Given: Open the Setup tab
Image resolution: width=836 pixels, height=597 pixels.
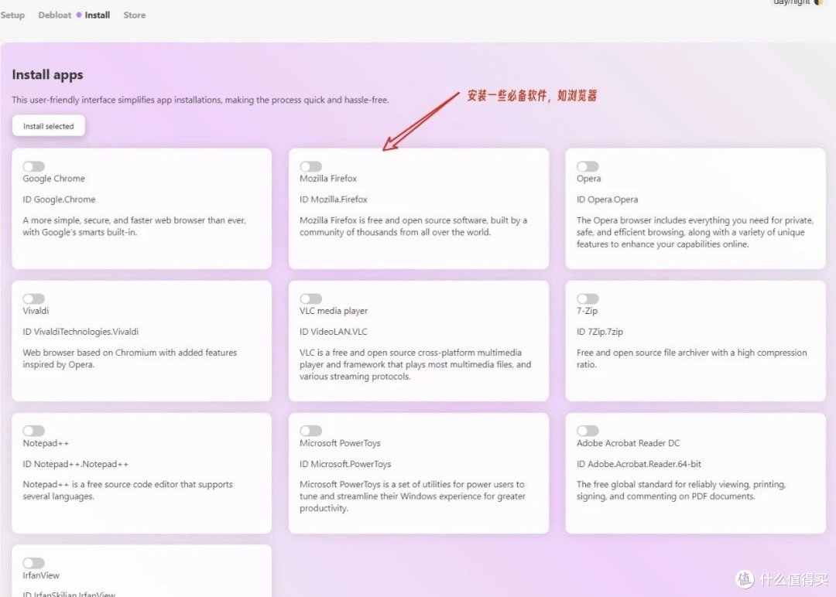Looking at the screenshot, I should [x=12, y=15].
